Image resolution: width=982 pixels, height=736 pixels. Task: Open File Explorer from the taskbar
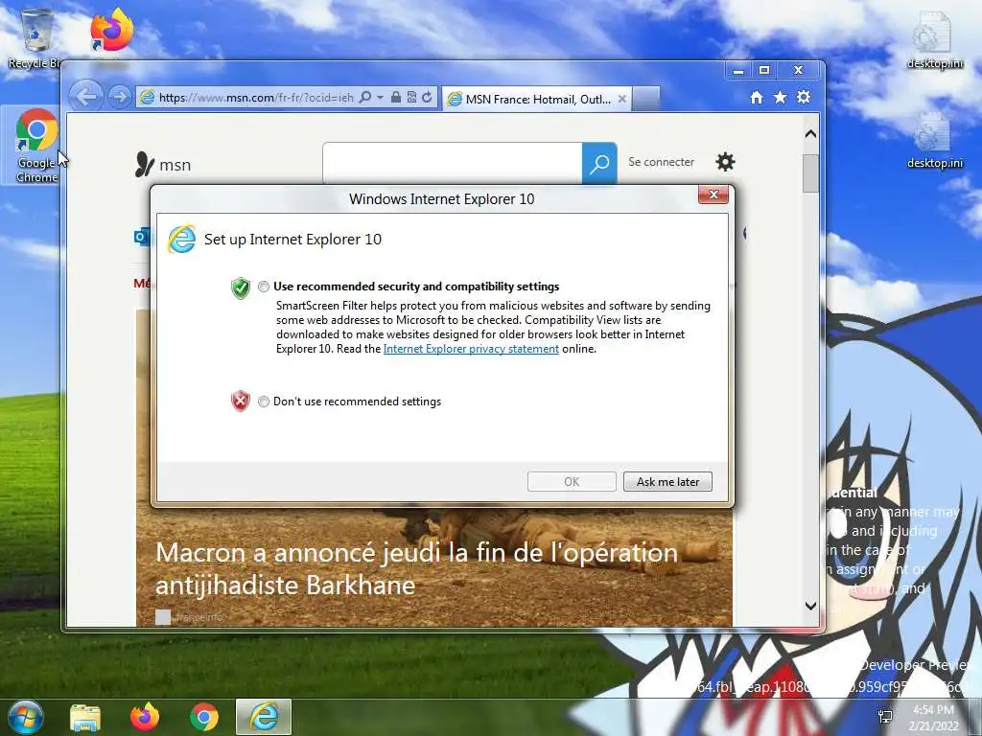[x=85, y=717]
